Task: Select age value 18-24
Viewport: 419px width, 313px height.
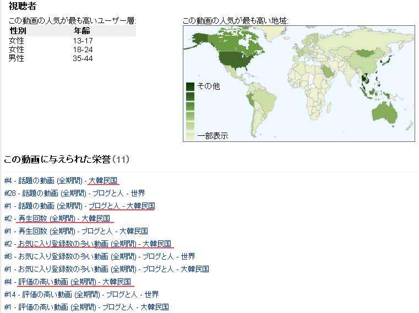Action: pyautogui.click(x=83, y=50)
